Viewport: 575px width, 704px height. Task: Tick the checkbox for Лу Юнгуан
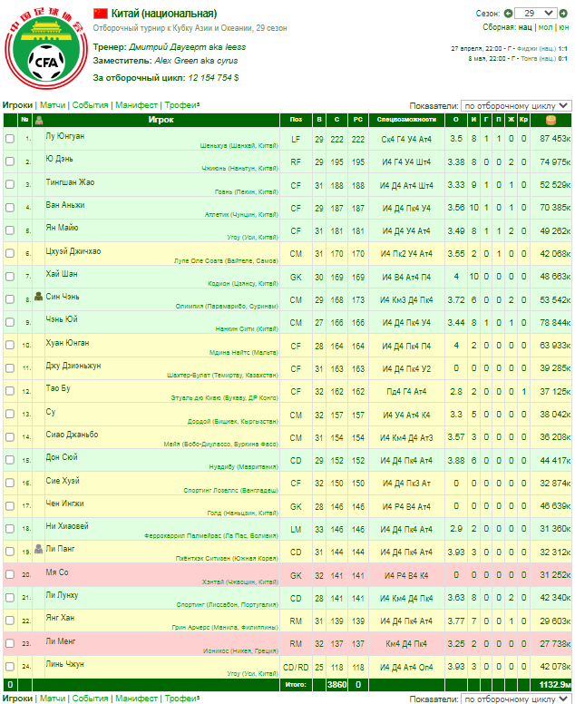(x=10, y=139)
